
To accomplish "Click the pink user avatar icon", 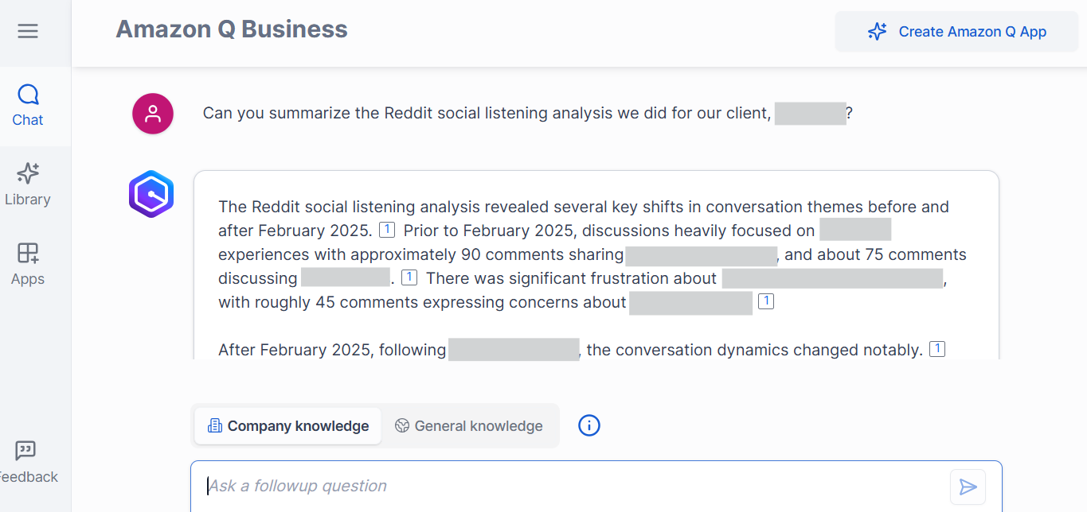I will tap(153, 114).
